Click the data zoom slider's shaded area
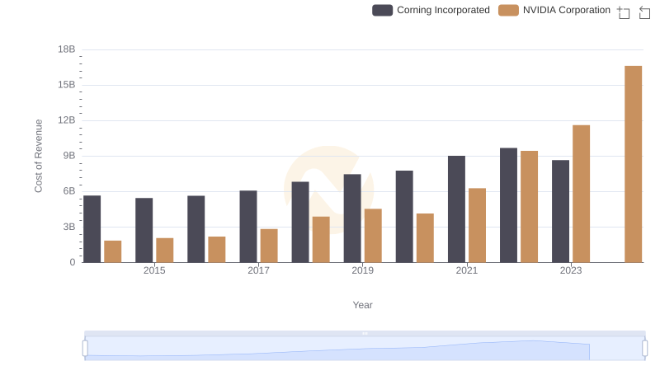This screenshot has width=660, height=380. (363, 349)
